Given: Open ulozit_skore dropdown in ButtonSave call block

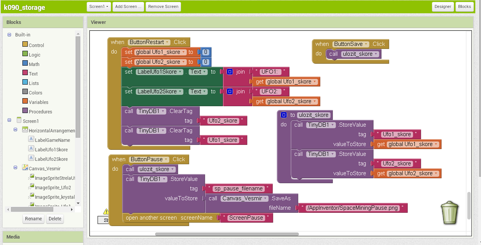Looking at the screenshot, I should pyautogui.click(x=360, y=54).
